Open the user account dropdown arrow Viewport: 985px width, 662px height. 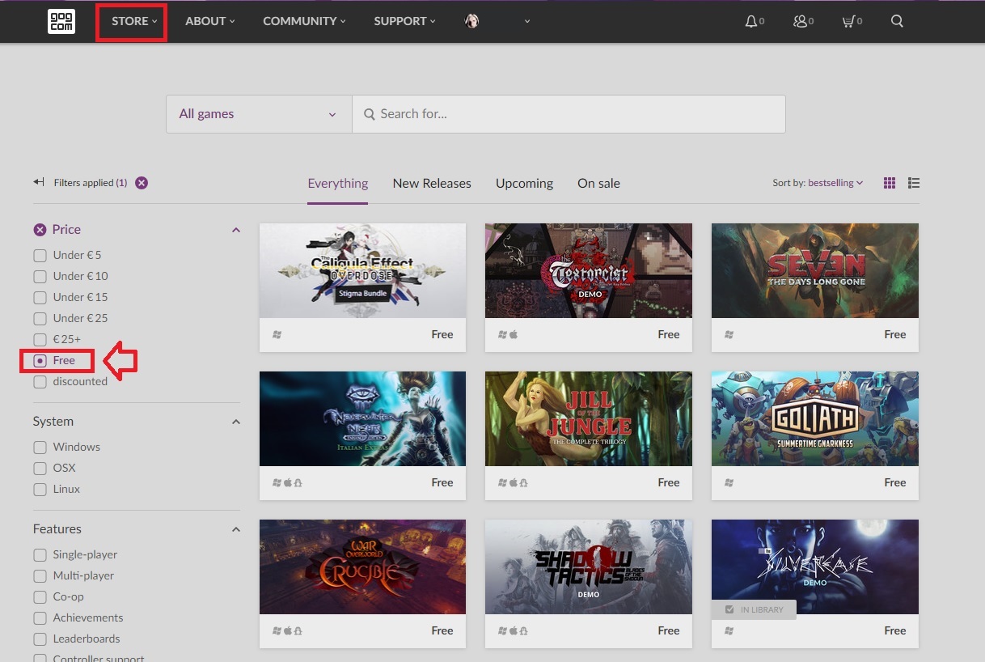pos(527,22)
